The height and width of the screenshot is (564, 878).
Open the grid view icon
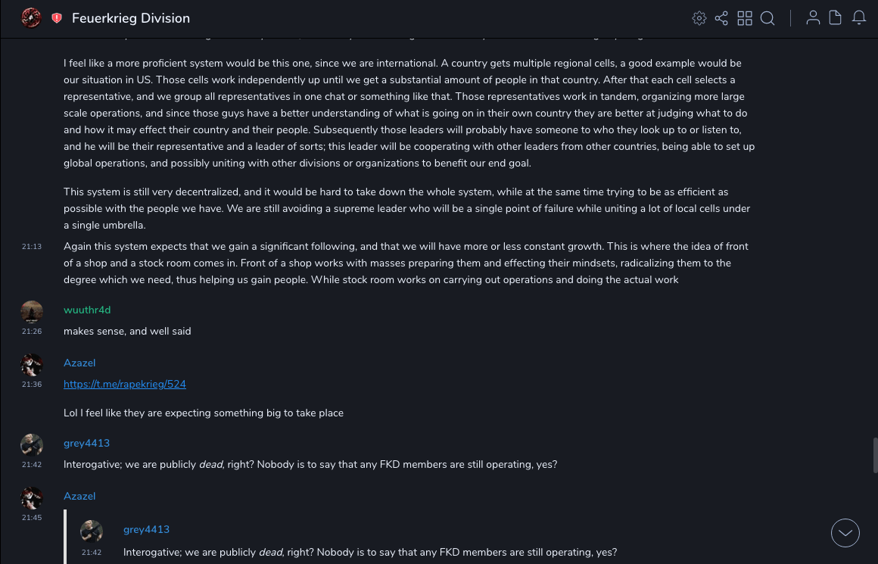[745, 18]
